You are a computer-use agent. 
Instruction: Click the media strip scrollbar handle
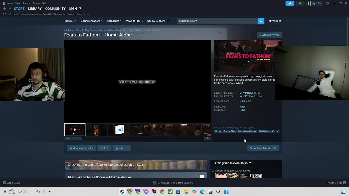[77, 138]
